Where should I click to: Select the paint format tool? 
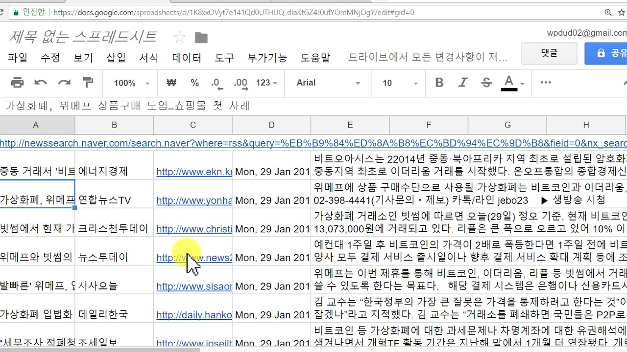coord(88,82)
